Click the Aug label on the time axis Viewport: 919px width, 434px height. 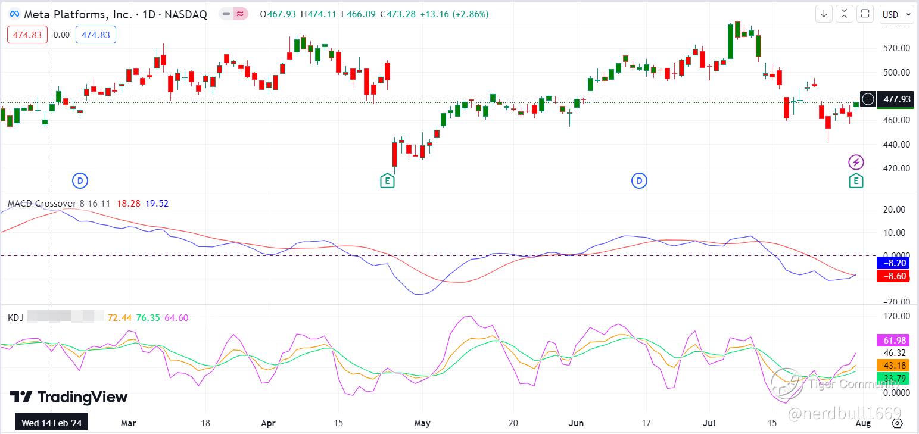tap(863, 424)
